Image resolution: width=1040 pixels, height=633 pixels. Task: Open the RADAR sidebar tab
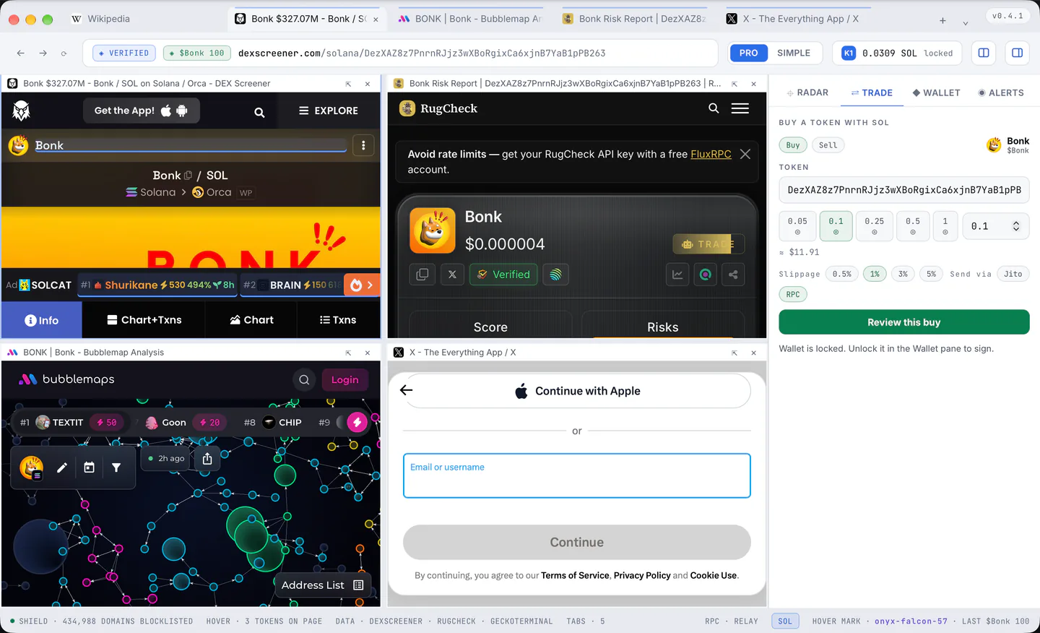(807, 92)
